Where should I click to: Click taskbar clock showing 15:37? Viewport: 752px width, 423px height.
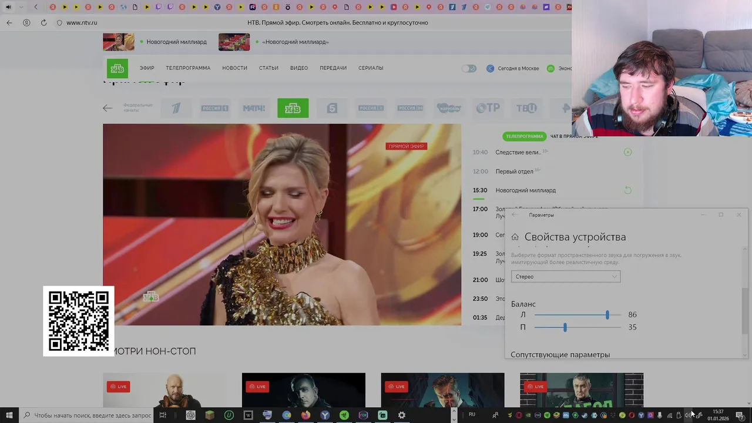718,415
